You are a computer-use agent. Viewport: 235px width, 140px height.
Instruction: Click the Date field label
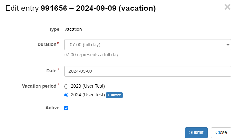(51, 70)
